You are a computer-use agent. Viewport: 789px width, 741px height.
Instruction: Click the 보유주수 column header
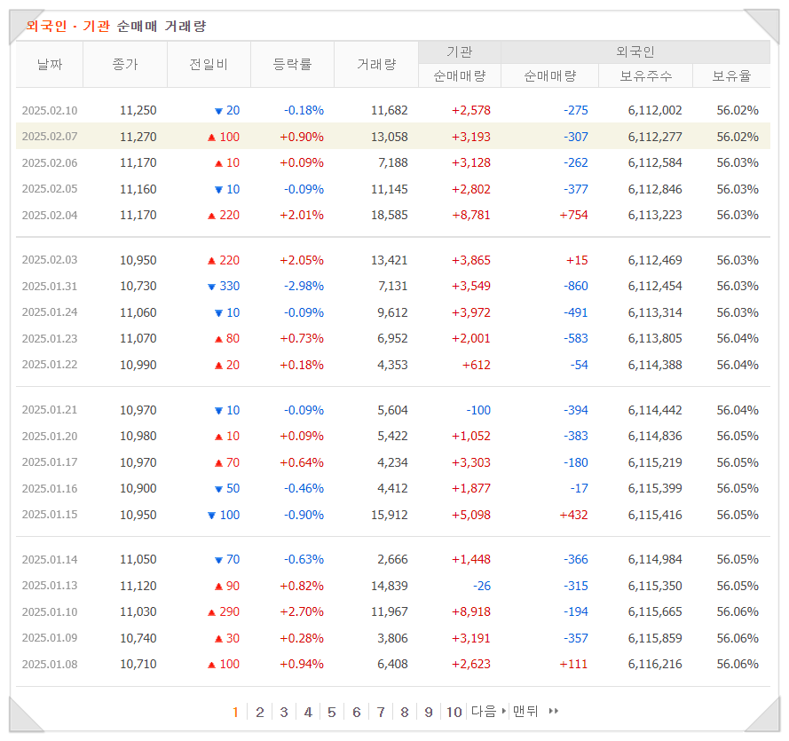(645, 76)
